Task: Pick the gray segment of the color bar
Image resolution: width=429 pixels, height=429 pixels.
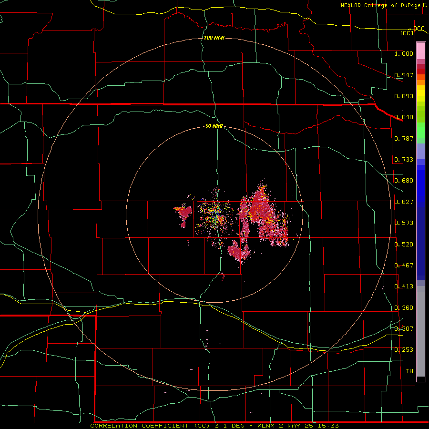Action: coord(421,331)
